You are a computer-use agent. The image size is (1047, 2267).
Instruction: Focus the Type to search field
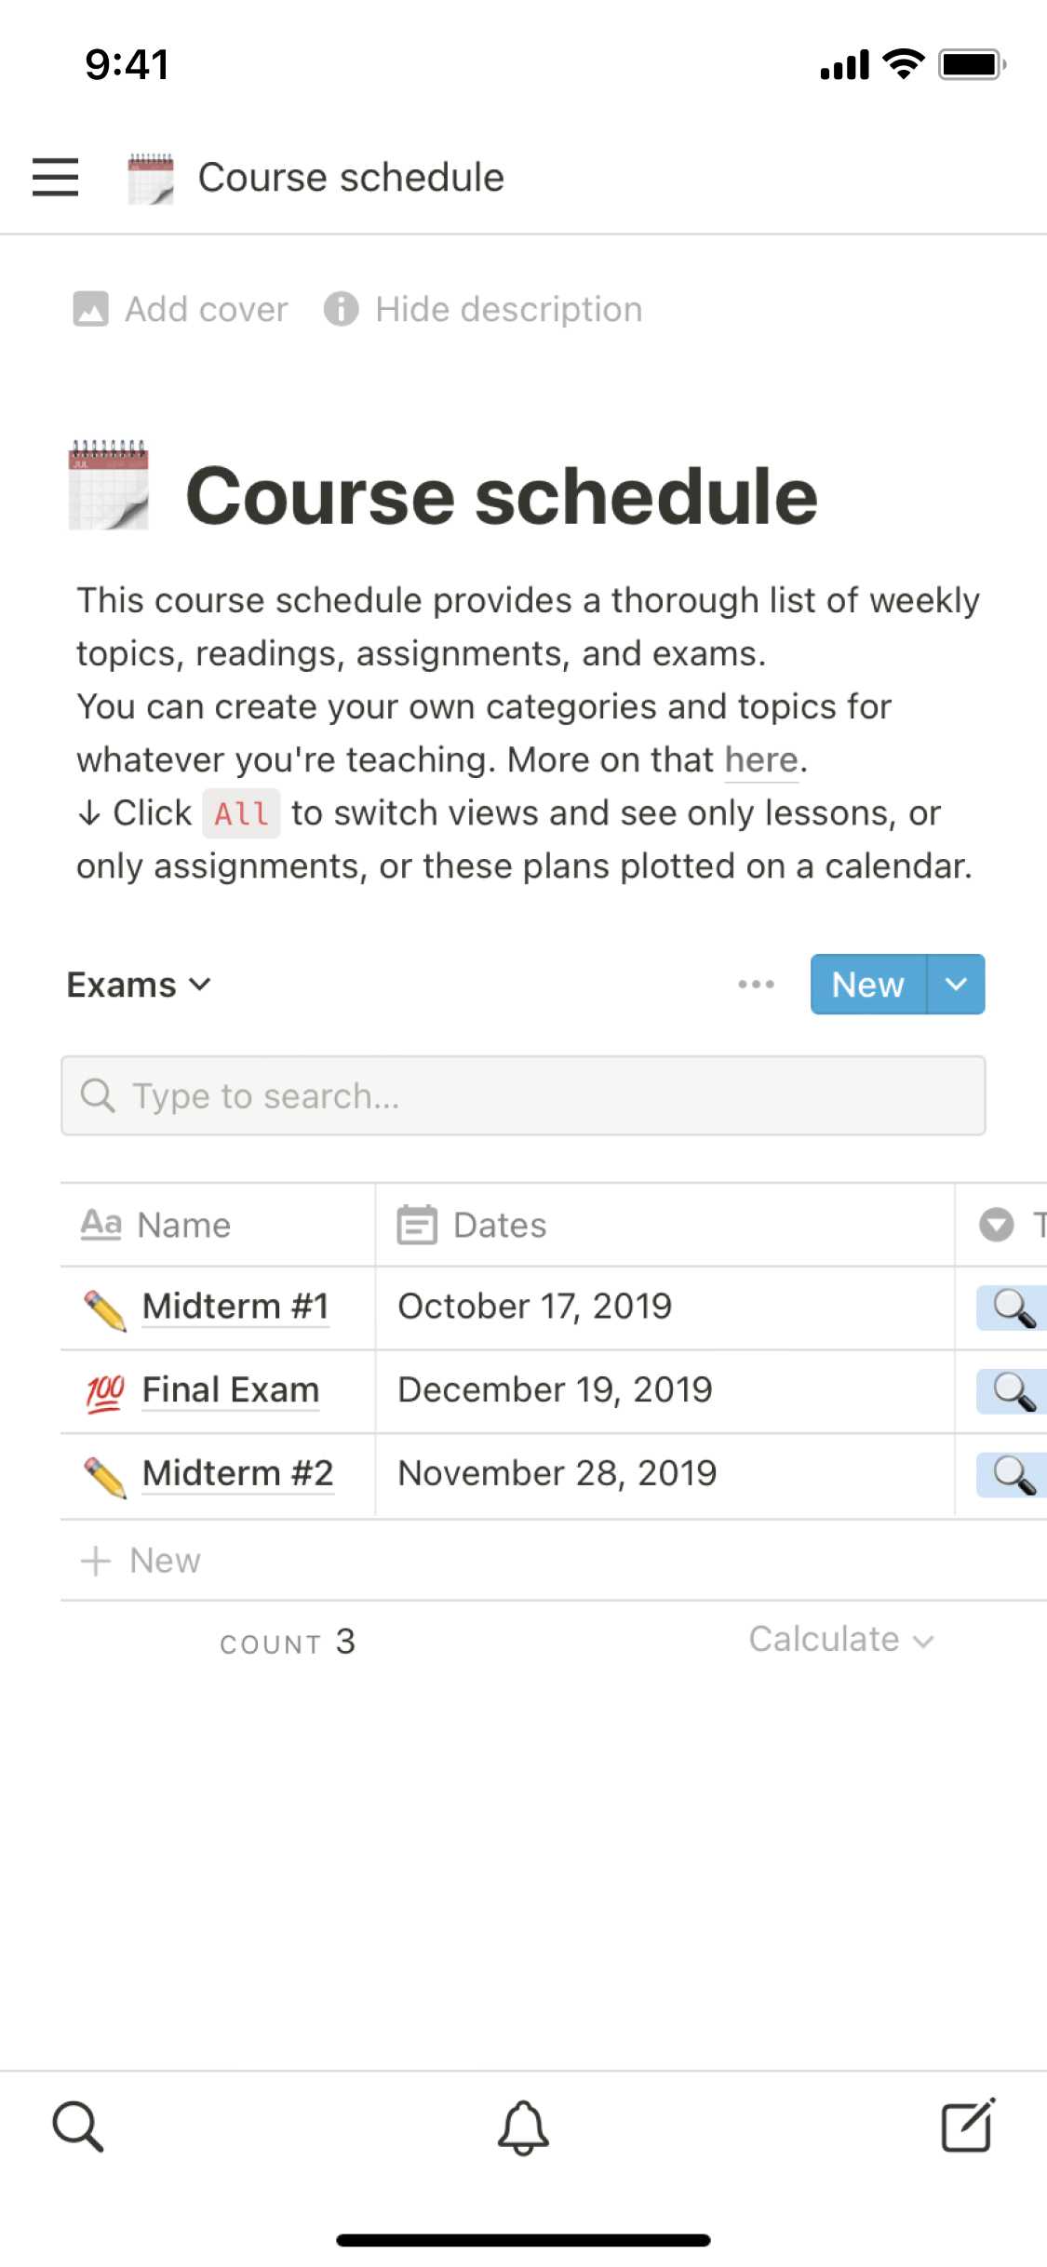(523, 1095)
